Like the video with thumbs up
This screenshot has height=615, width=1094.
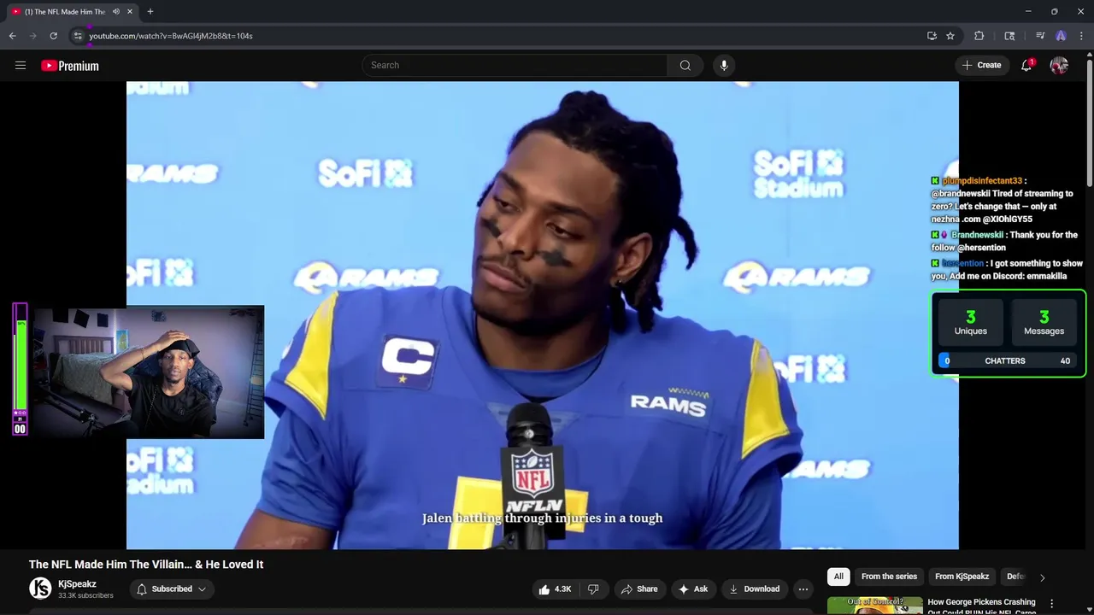tap(554, 589)
